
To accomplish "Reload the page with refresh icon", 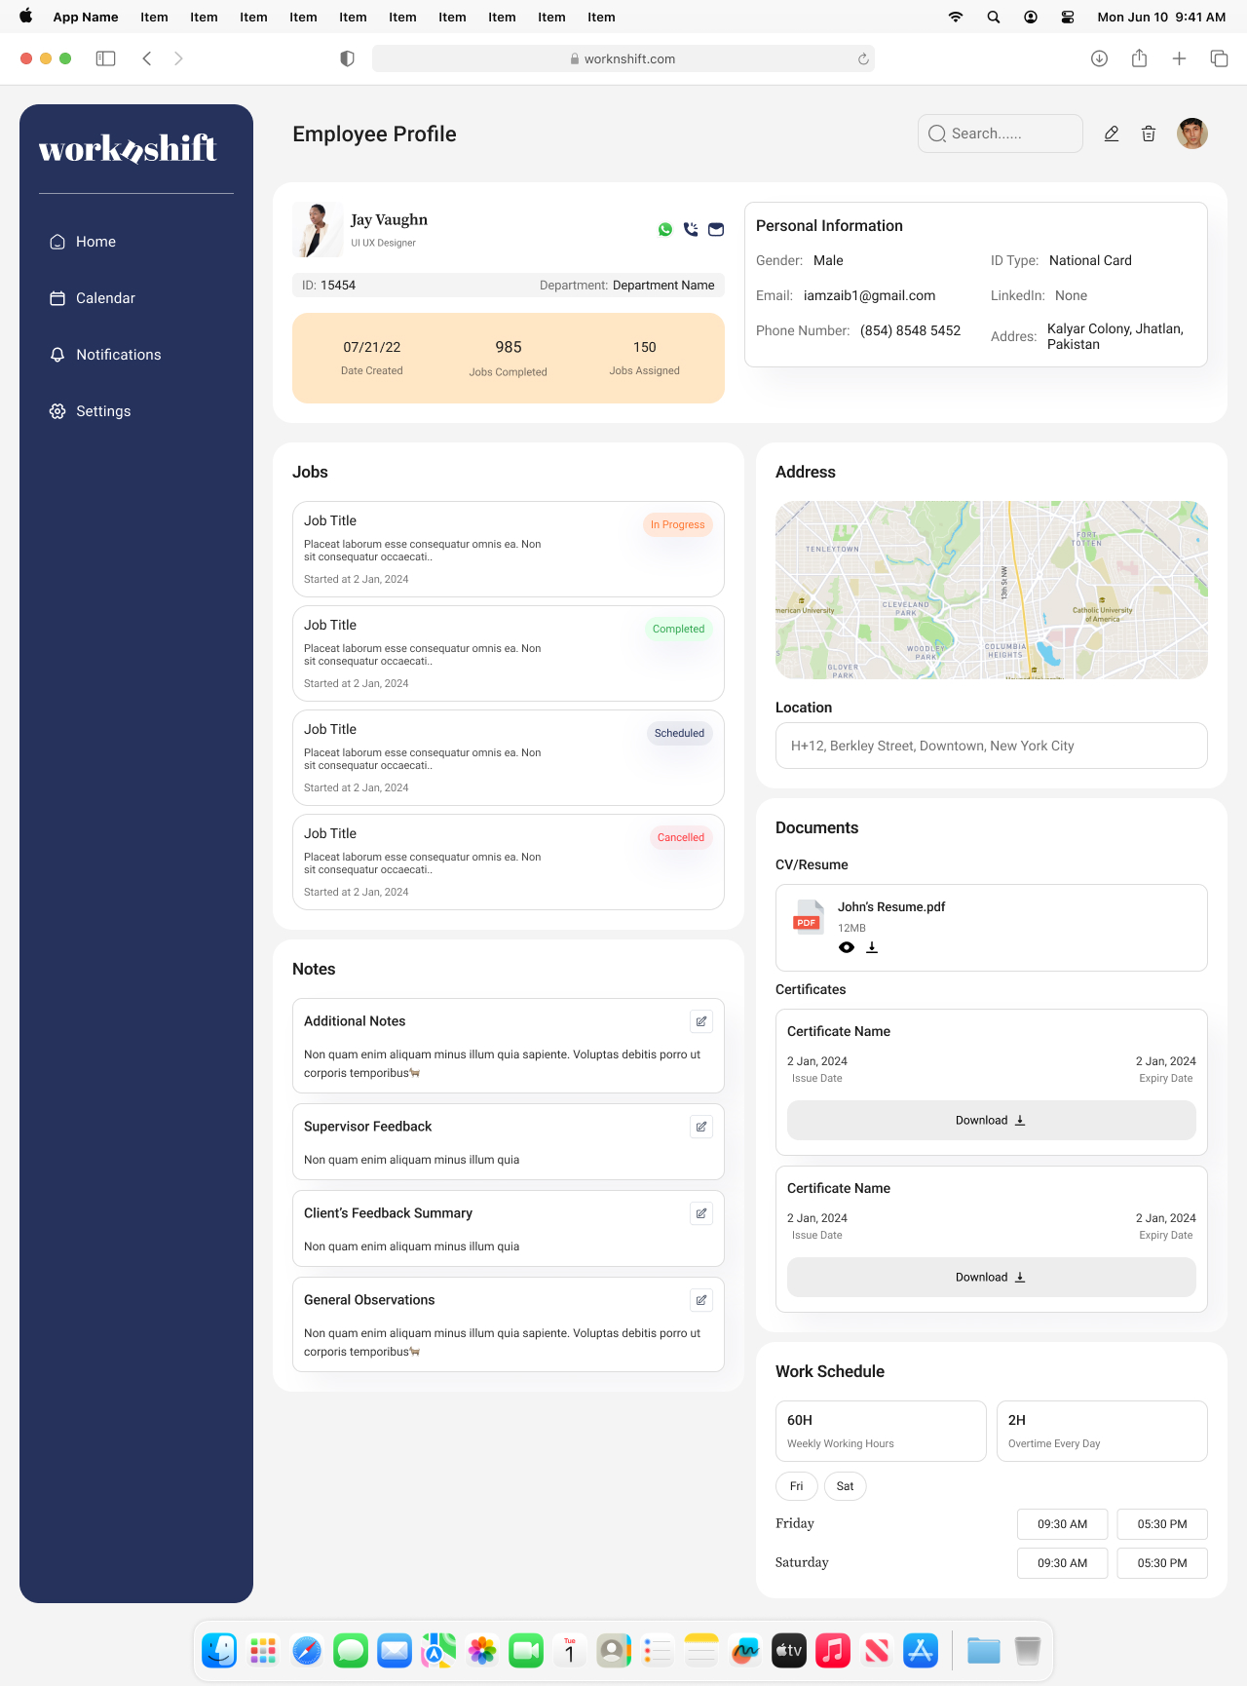I will pyautogui.click(x=863, y=58).
